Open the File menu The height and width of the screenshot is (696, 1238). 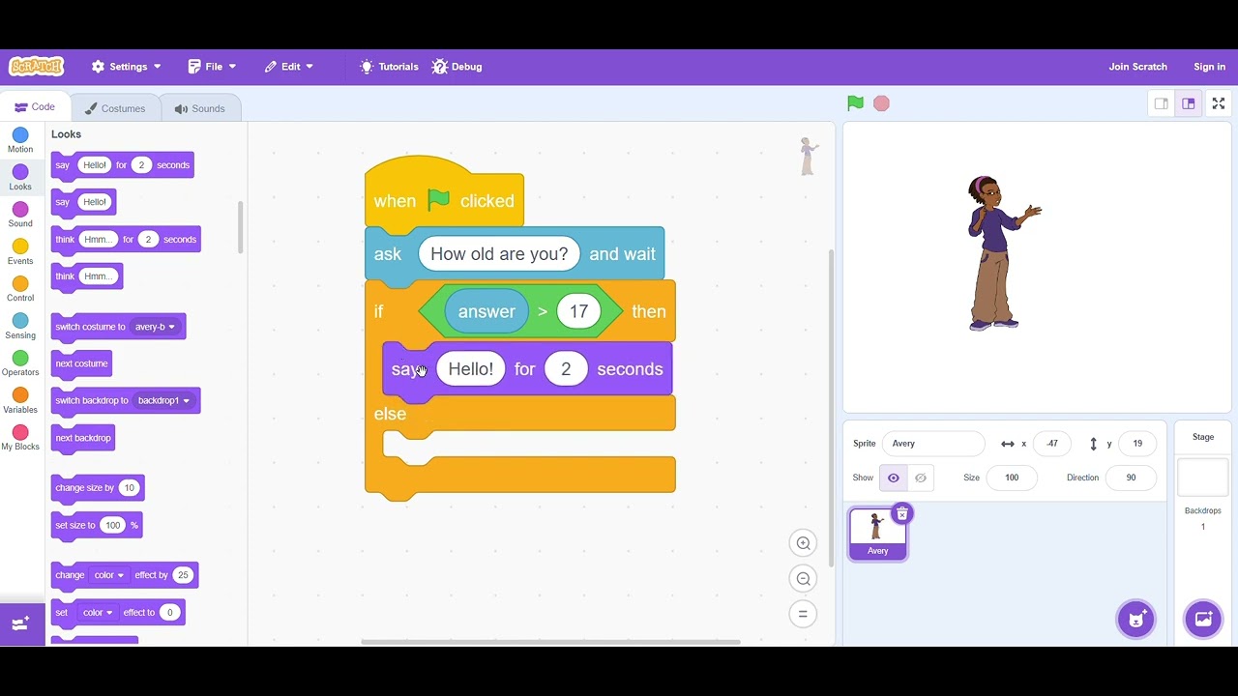tap(212, 67)
